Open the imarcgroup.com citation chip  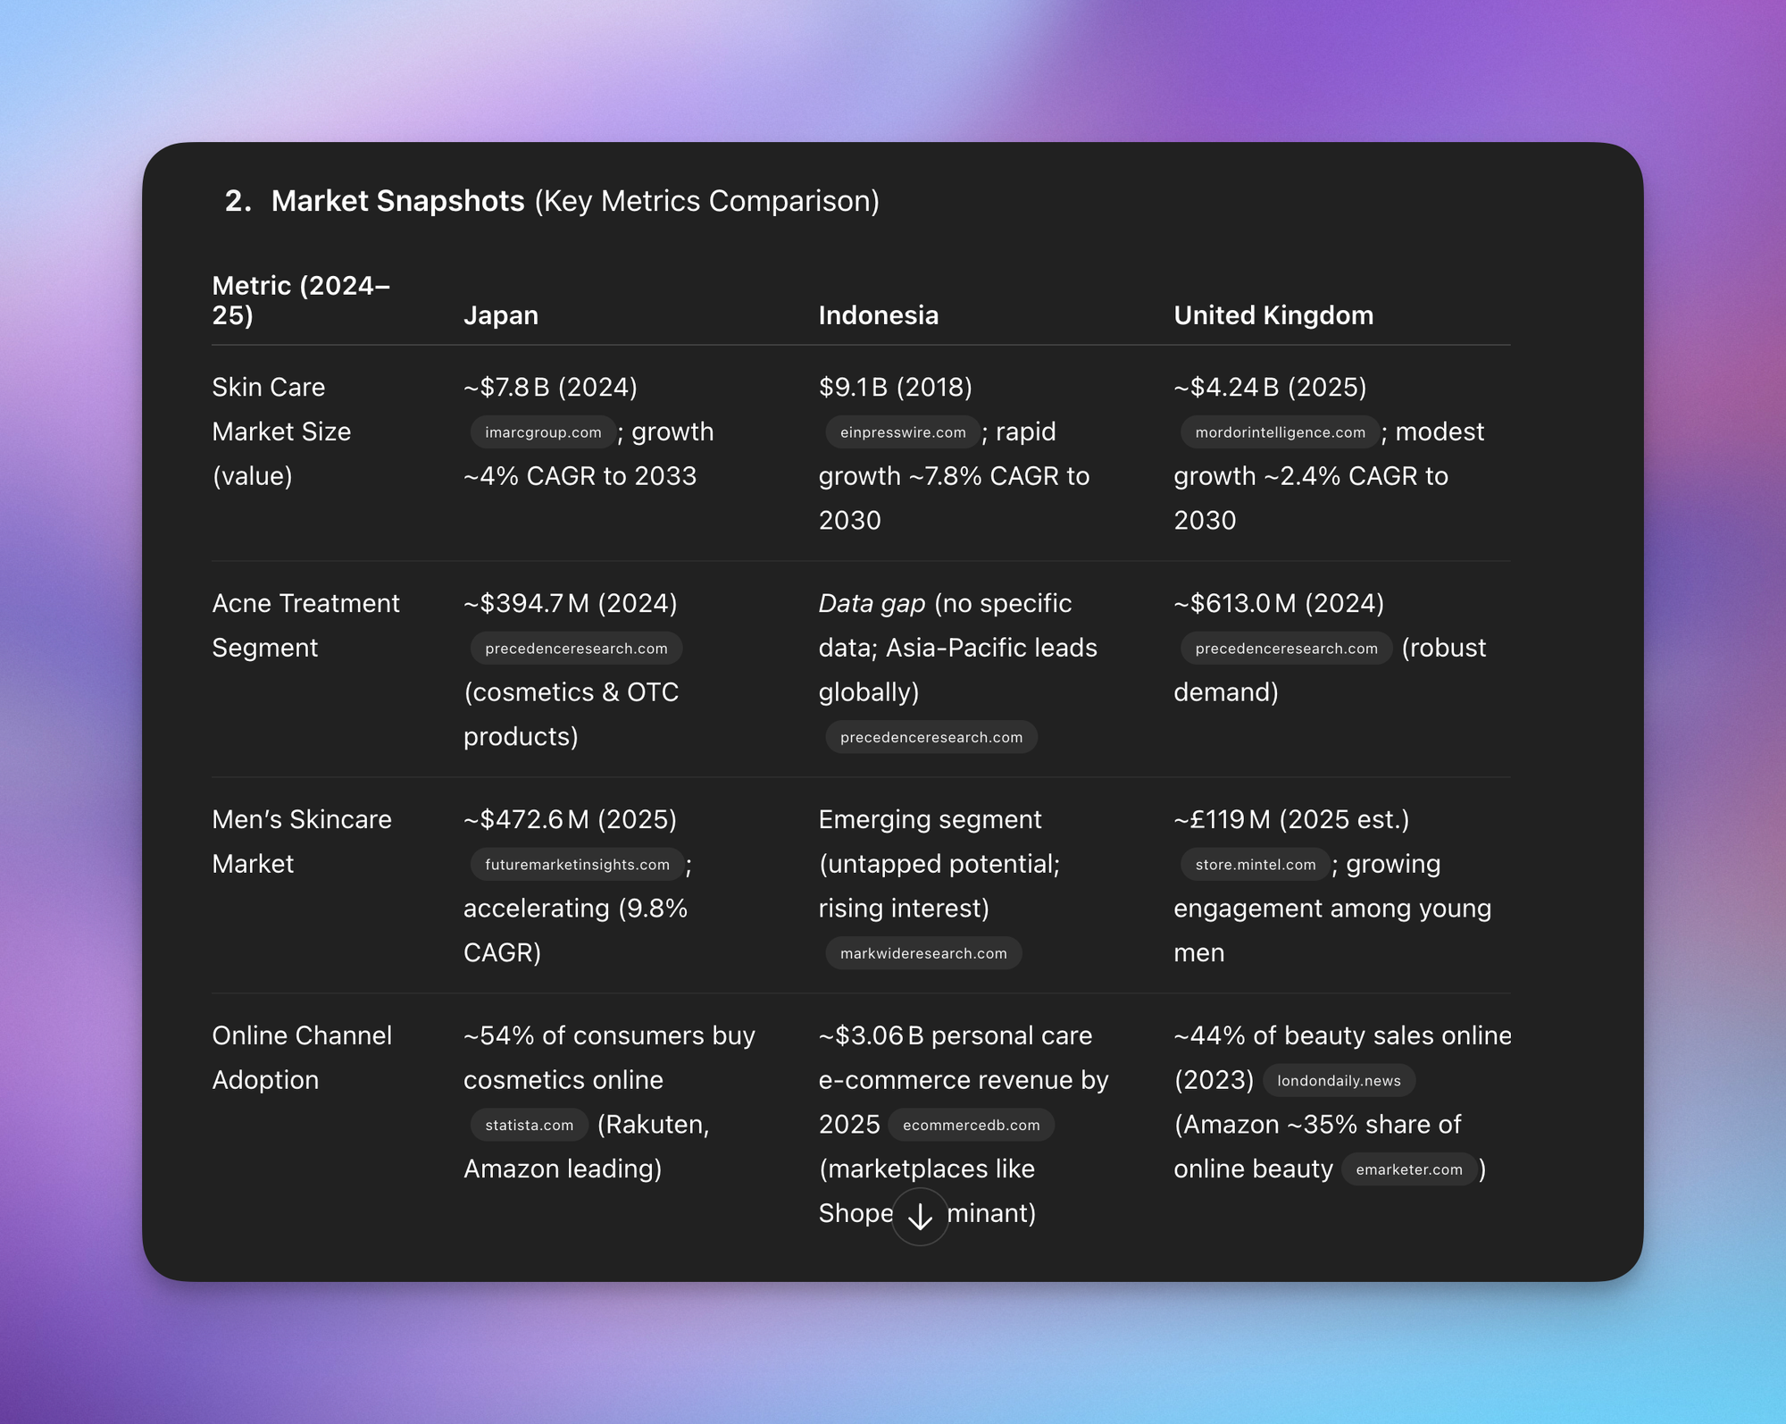[x=543, y=432]
